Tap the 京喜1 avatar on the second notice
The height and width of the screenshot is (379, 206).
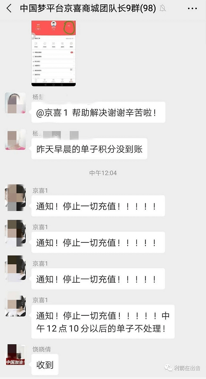[x=15, y=233]
